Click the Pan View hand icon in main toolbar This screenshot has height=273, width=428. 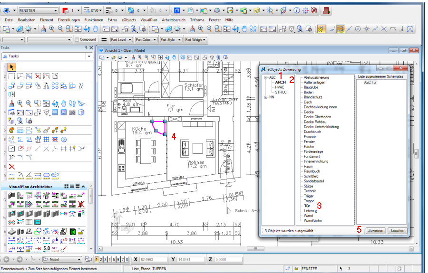(x=95, y=29)
